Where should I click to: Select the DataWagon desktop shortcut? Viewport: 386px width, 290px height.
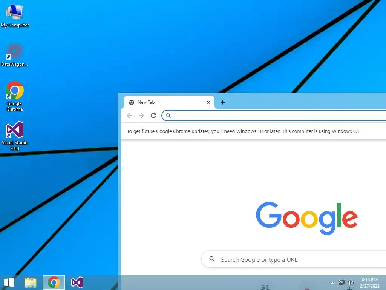15,55
